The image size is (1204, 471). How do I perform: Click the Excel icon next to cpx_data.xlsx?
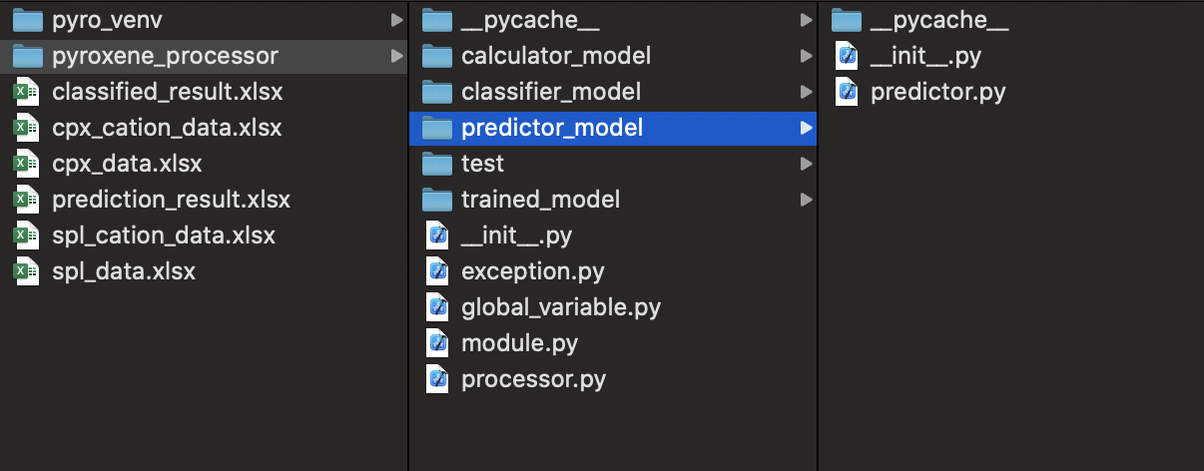coord(25,164)
